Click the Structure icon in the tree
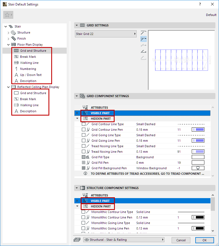Image resolution: width=219 pixels, height=246 pixels. pyautogui.click(x=13, y=32)
